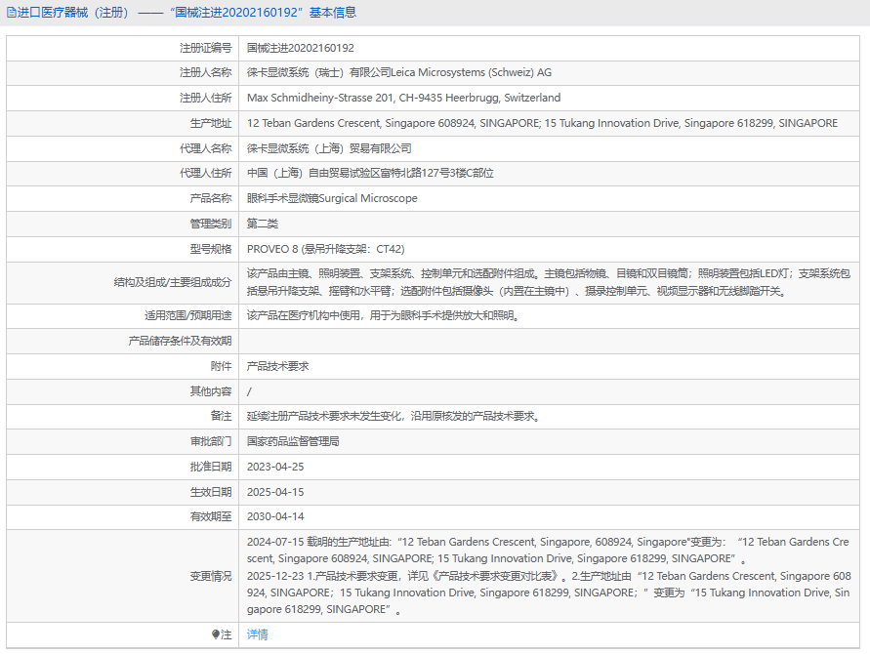Select the 2025-12-23 change record entry
Viewport: 870px width, 654px height.
tap(548, 593)
